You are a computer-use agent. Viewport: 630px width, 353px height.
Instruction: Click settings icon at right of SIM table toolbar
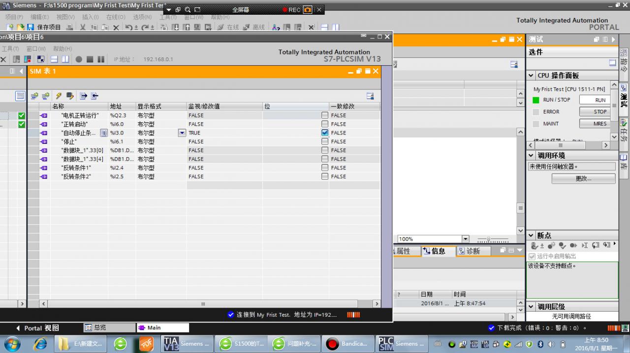(x=370, y=96)
